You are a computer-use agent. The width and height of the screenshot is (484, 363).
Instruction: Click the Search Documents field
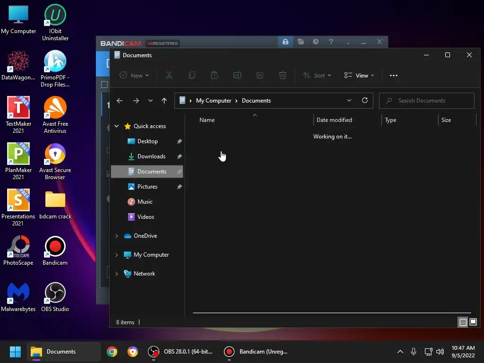click(x=427, y=101)
